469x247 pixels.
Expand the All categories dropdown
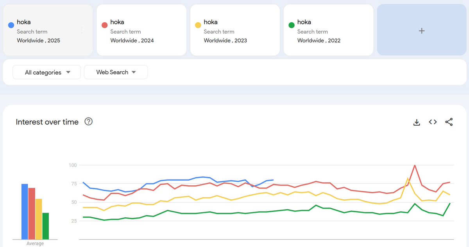point(47,72)
